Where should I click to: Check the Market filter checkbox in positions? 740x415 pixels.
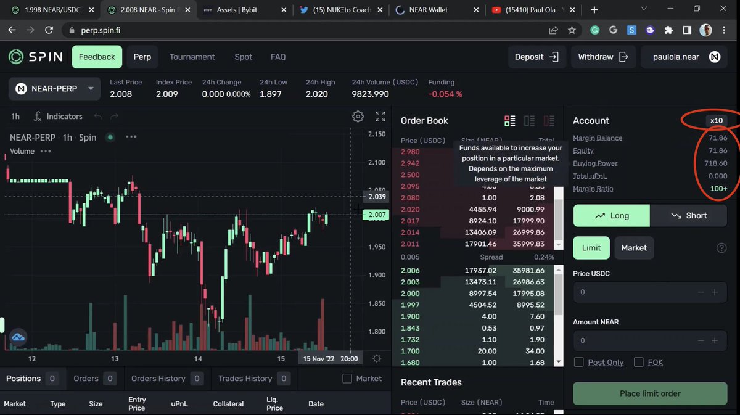coord(347,379)
